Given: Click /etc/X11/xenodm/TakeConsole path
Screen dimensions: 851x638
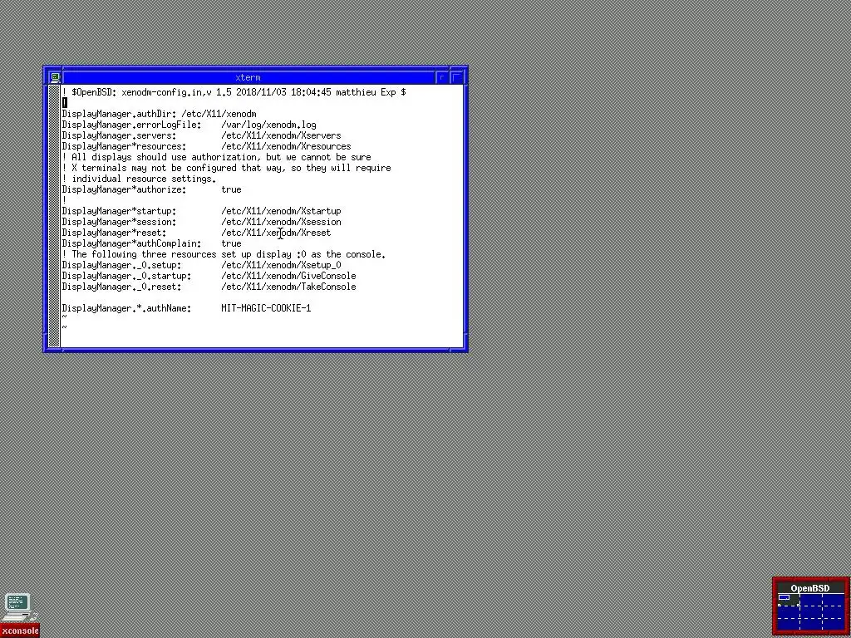Looking at the screenshot, I should (x=288, y=287).
